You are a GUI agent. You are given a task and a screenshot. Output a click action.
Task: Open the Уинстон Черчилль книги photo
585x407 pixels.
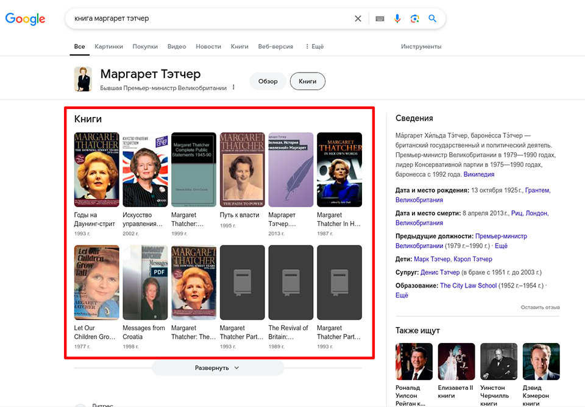click(499, 361)
